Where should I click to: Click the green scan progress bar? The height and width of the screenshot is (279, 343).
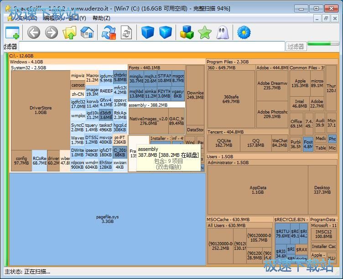coord(323,44)
